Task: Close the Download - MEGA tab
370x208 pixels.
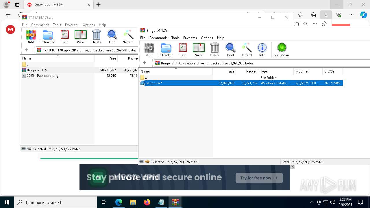Action: point(89,5)
